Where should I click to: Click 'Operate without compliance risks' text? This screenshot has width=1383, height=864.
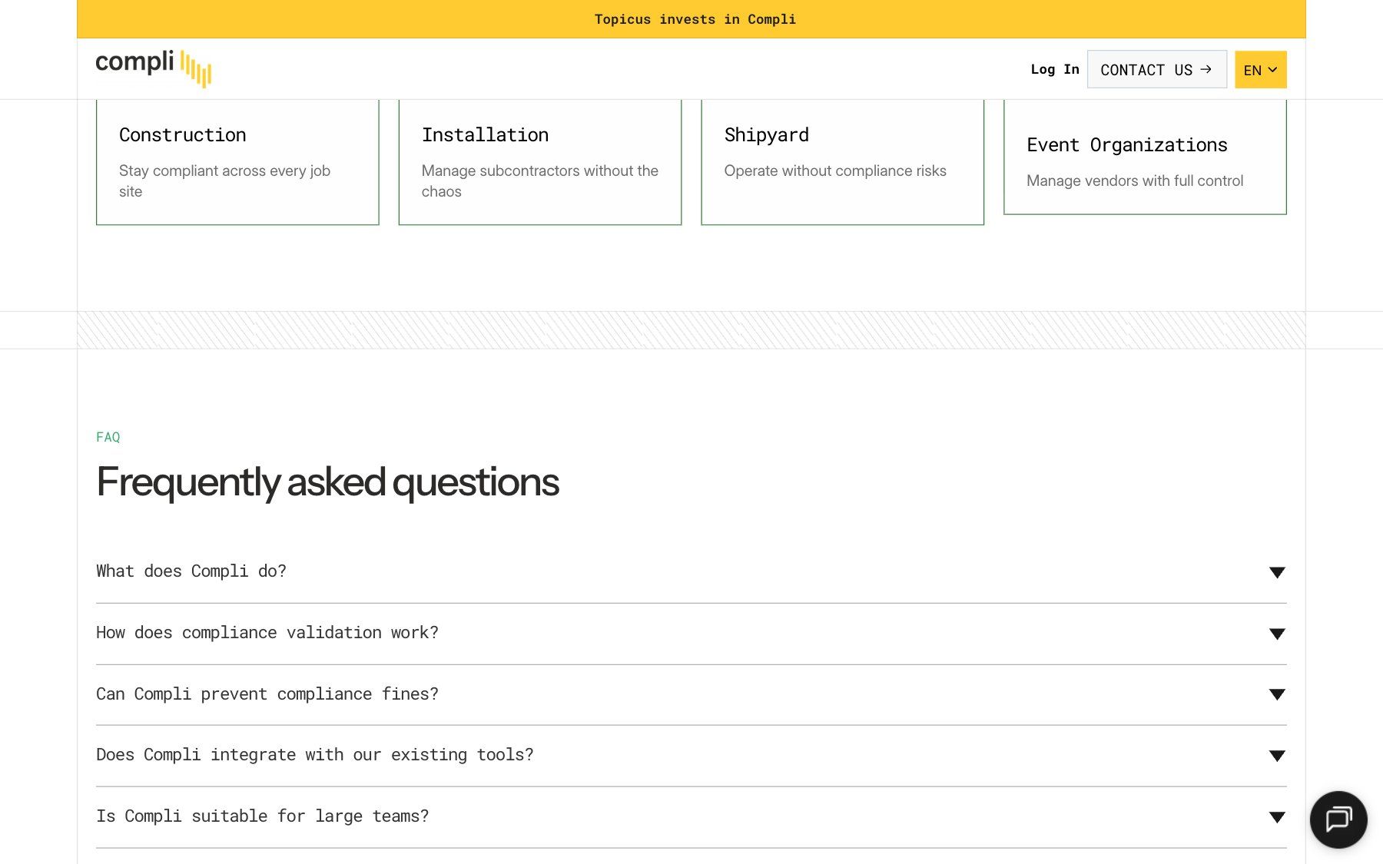click(x=835, y=171)
